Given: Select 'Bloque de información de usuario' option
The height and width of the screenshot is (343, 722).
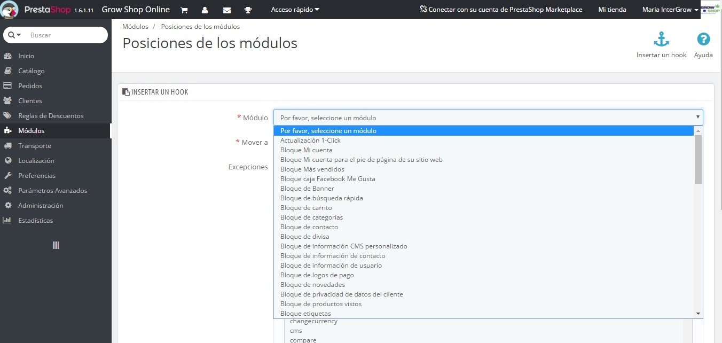Looking at the screenshot, I should (484, 266).
